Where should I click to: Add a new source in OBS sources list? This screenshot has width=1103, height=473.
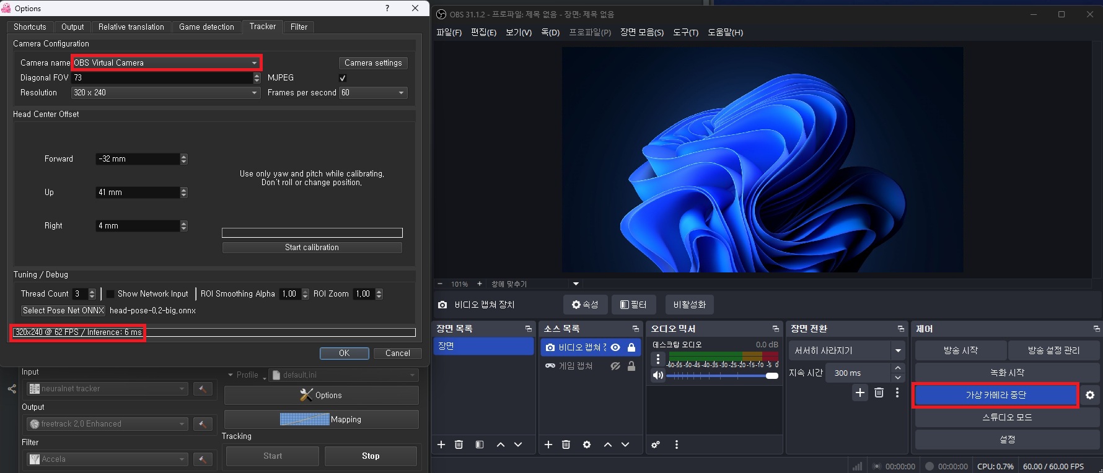tap(548, 445)
